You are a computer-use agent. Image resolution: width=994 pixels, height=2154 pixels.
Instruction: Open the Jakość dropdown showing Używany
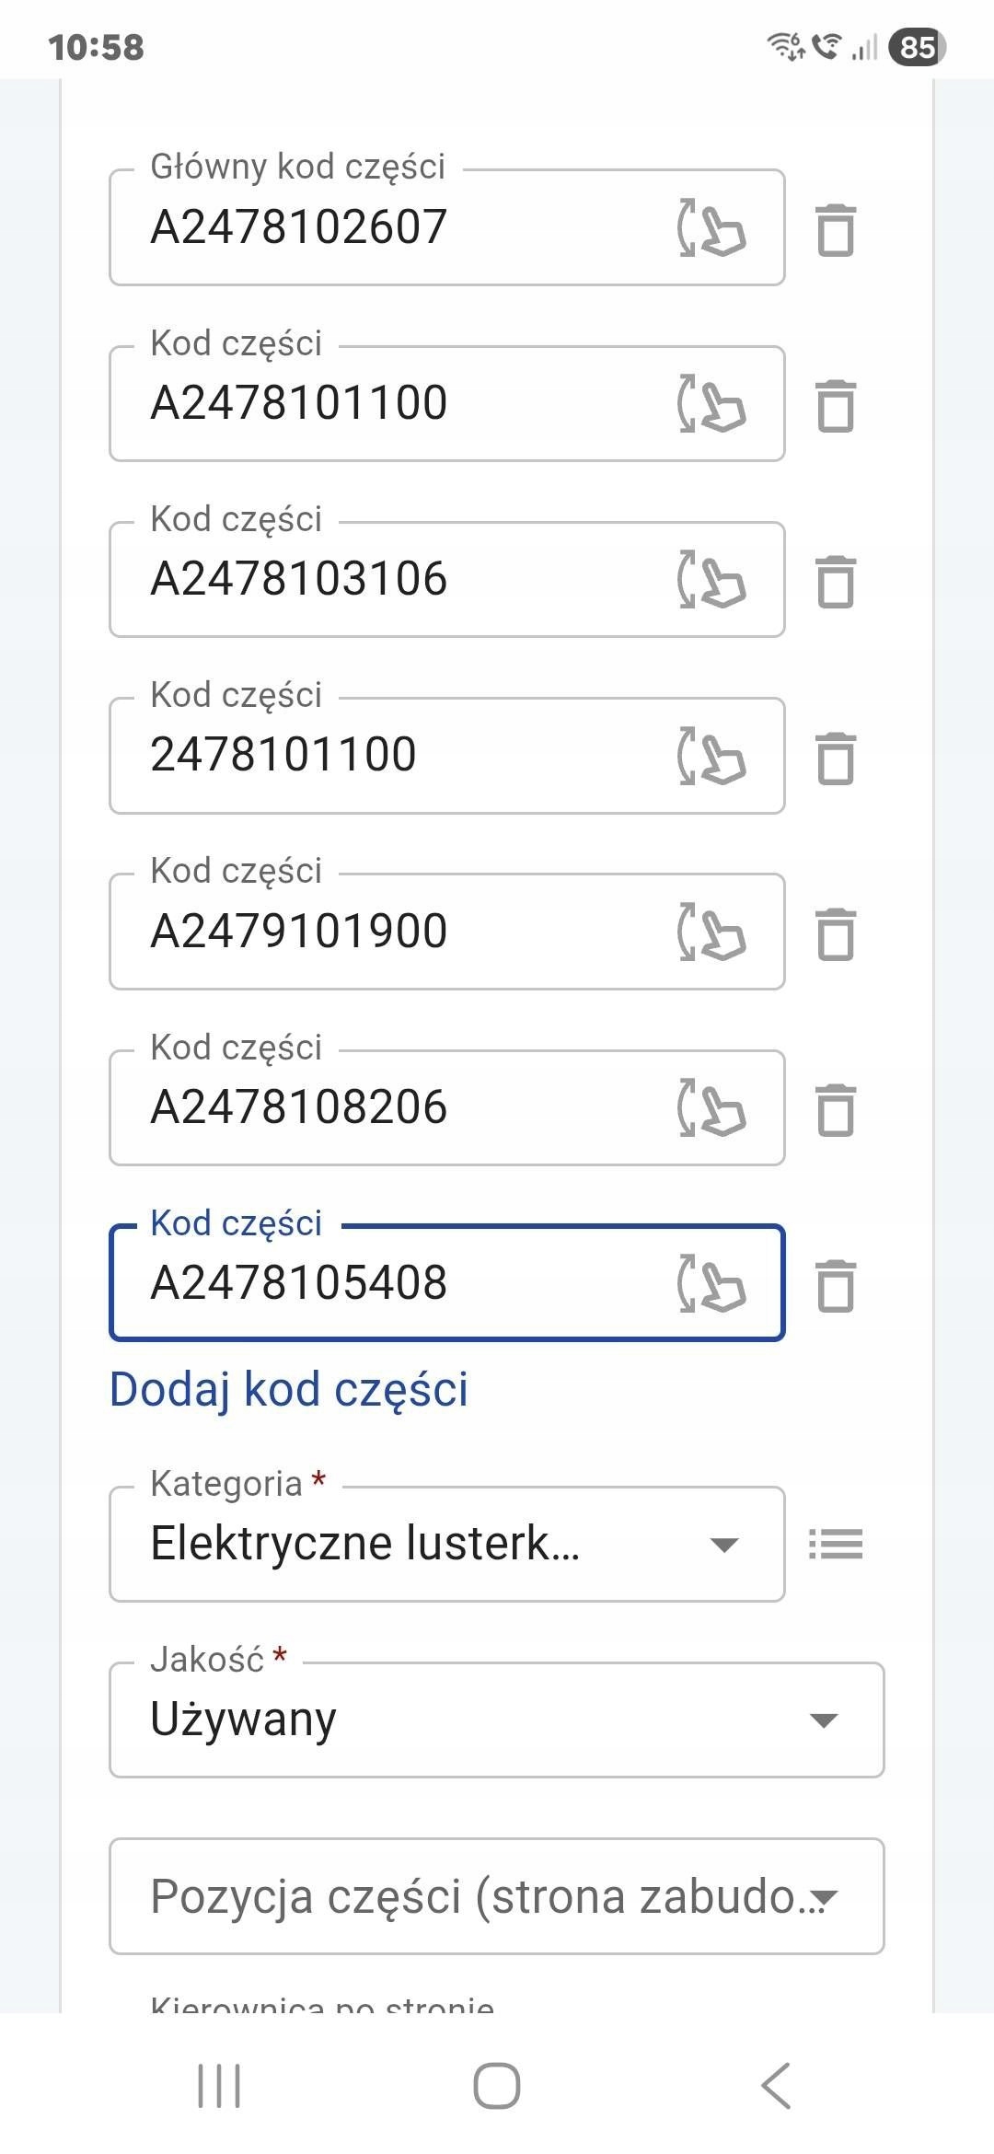497,1720
